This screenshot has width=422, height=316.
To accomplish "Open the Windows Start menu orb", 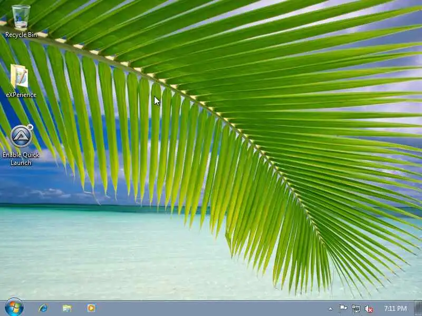I will coord(14,308).
